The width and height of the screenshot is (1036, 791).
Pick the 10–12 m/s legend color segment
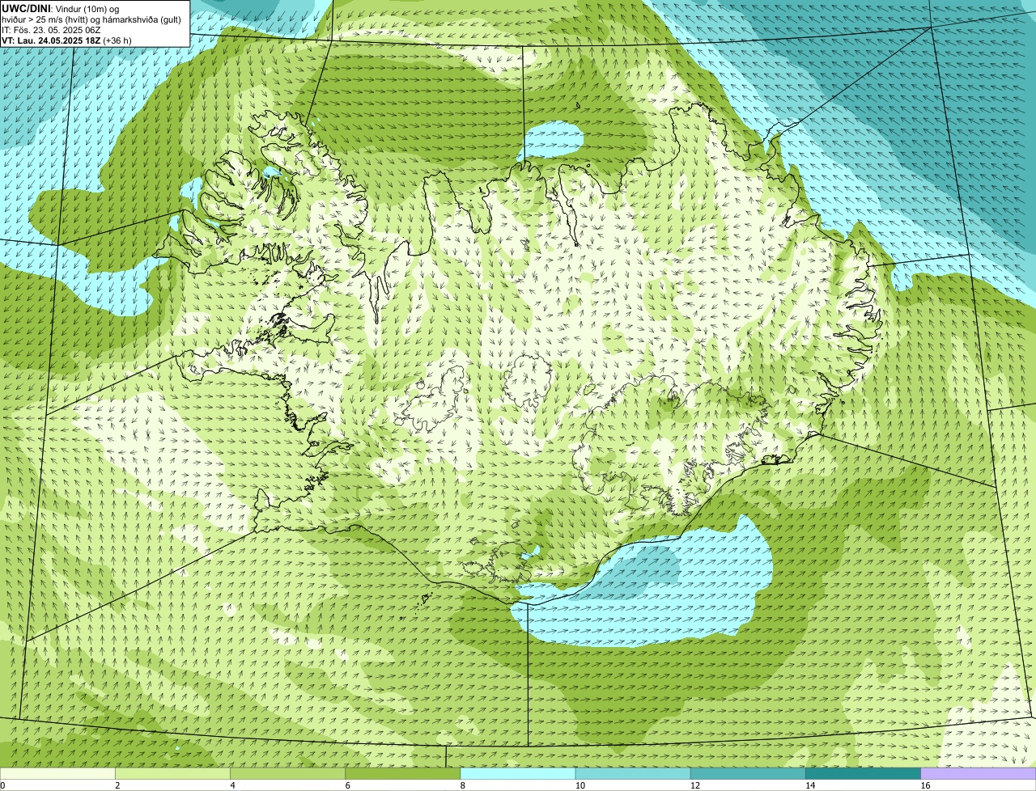click(x=633, y=774)
